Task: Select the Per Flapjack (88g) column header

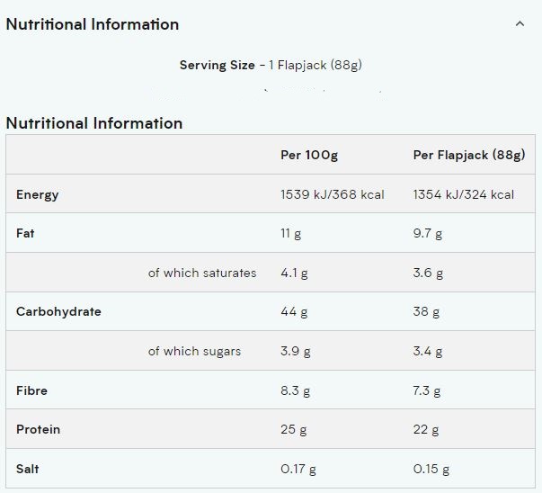Action: click(x=468, y=155)
